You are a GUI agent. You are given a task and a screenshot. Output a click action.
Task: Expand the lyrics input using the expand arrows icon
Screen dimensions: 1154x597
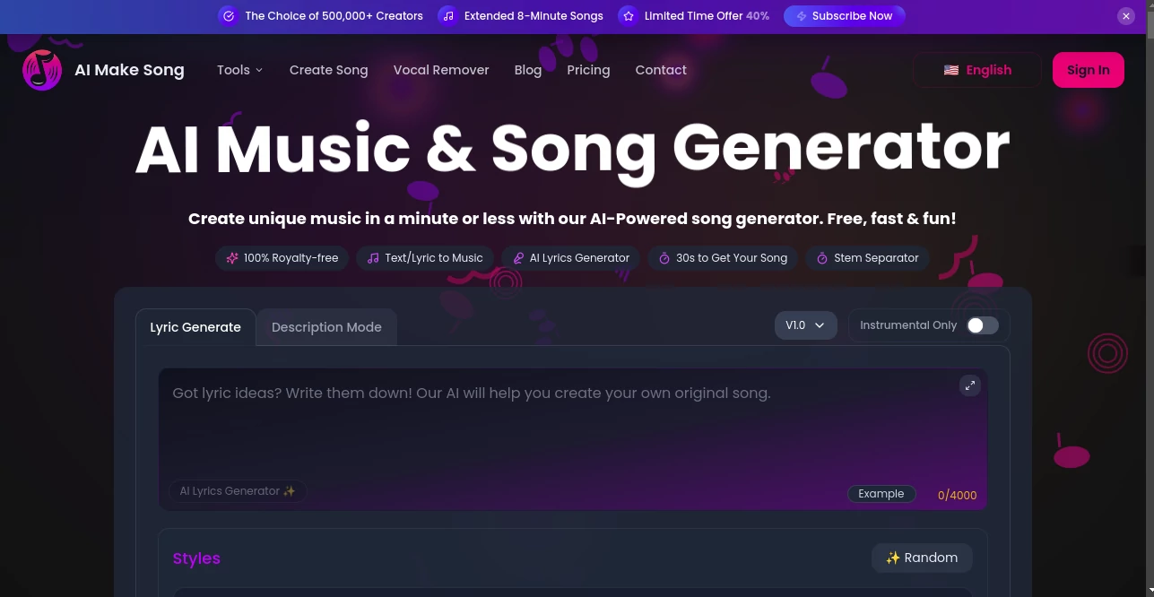click(969, 385)
